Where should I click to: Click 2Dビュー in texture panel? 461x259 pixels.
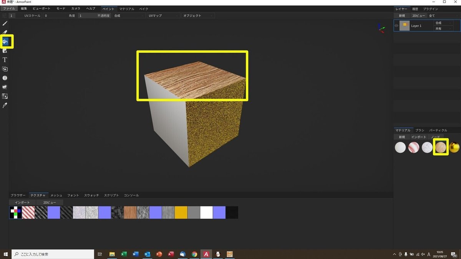click(50, 202)
